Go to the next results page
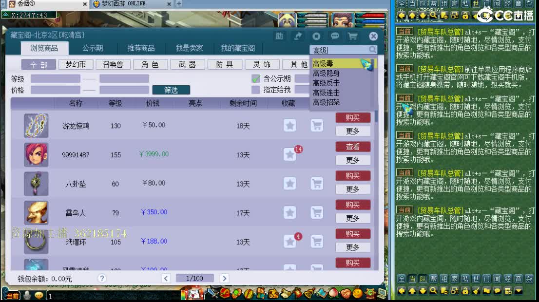Viewport: 539px width, 302px height. pos(224,278)
